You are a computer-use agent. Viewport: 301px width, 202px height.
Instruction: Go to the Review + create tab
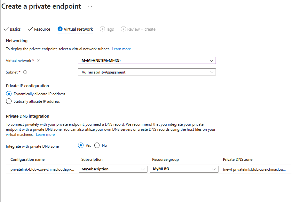pos(141,29)
